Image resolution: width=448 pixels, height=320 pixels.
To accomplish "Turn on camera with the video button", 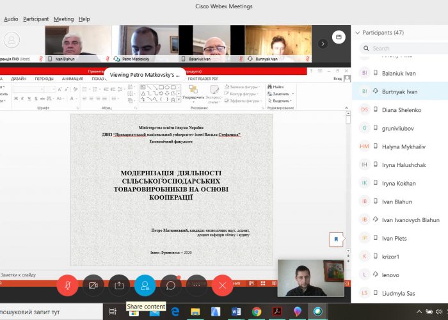I will click(x=93, y=285).
